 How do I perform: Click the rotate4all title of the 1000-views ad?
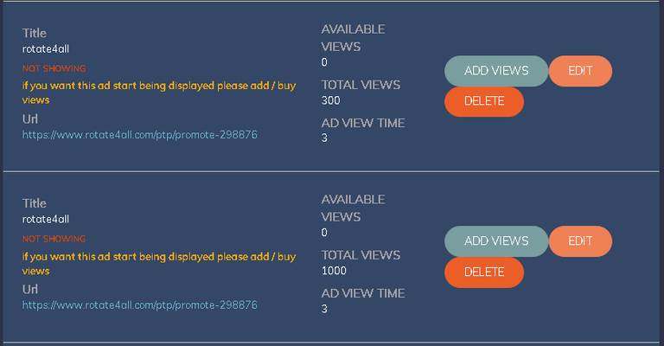coord(46,219)
